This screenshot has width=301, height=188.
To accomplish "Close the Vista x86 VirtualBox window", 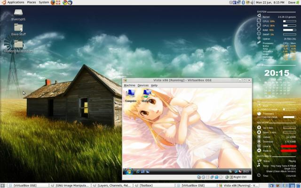I will tap(249, 80).
